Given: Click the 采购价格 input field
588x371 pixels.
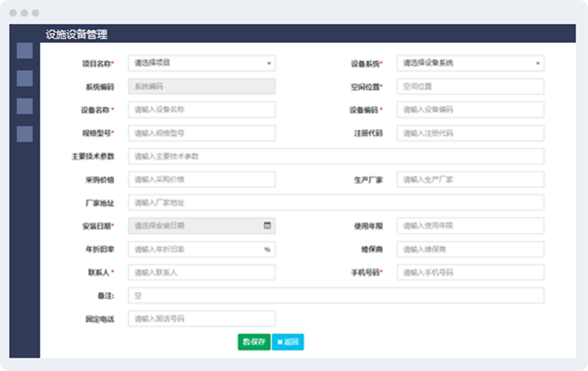Looking at the screenshot, I should click(x=202, y=180).
